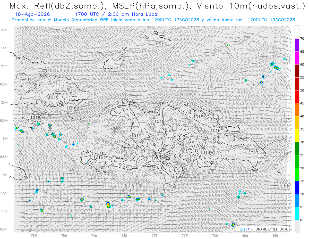Click the "22N" latitude label
Image resolution: width=309 pixels, height=239 pixels.
tap(4, 30)
